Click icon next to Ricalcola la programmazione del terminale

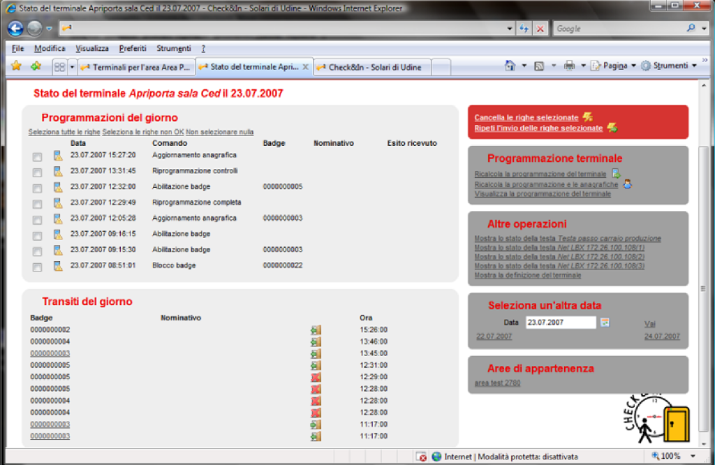point(616,173)
